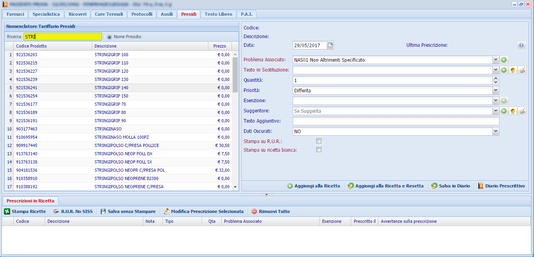Click scroll up arrow of presidi list
This screenshot has width=534, height=257.
coord(235,54)
